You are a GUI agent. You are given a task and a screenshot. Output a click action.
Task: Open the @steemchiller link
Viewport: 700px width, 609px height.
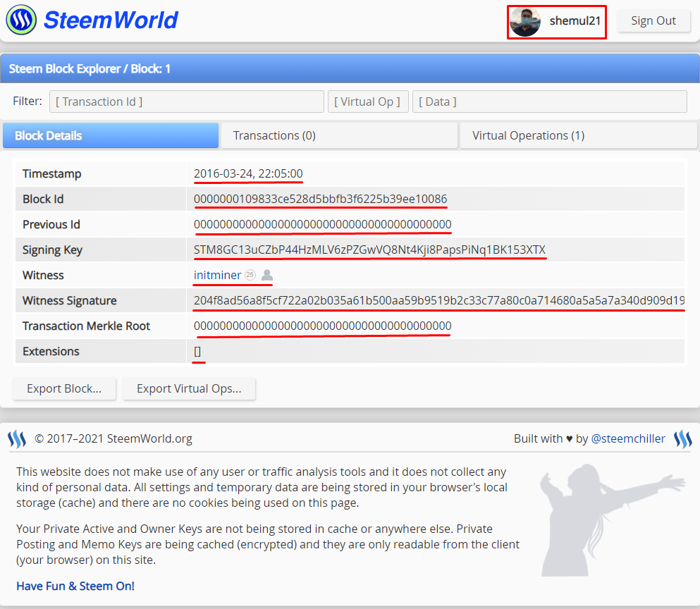[627, 439]
